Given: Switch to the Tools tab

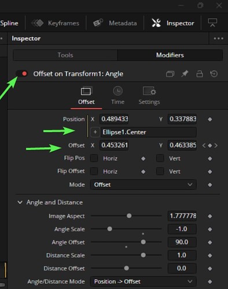Looking at the screenshot, I should pos(65,55).
